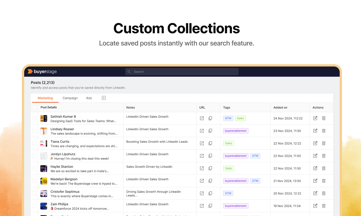Screen dimensions: 361x216
Task: Click the GTM tag on Sathish Kumar B row
Action: [x=228, y=118]
